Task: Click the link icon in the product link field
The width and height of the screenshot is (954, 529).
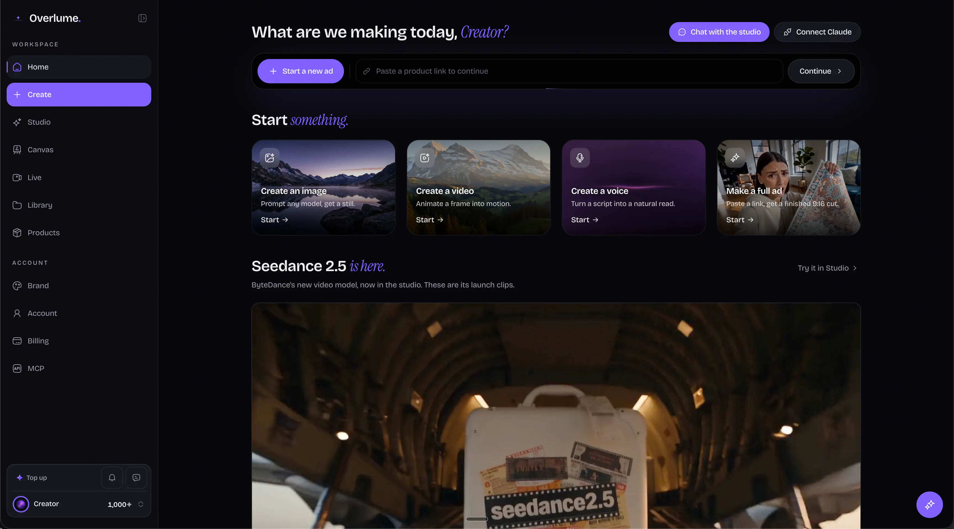Action: point(367,71)
